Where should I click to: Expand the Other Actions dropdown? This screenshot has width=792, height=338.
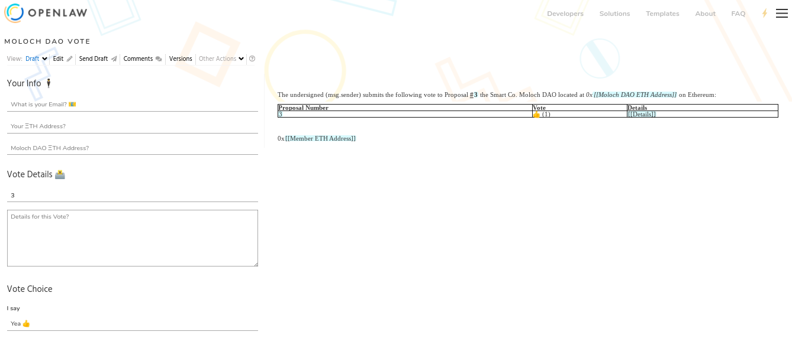(221, 59)
